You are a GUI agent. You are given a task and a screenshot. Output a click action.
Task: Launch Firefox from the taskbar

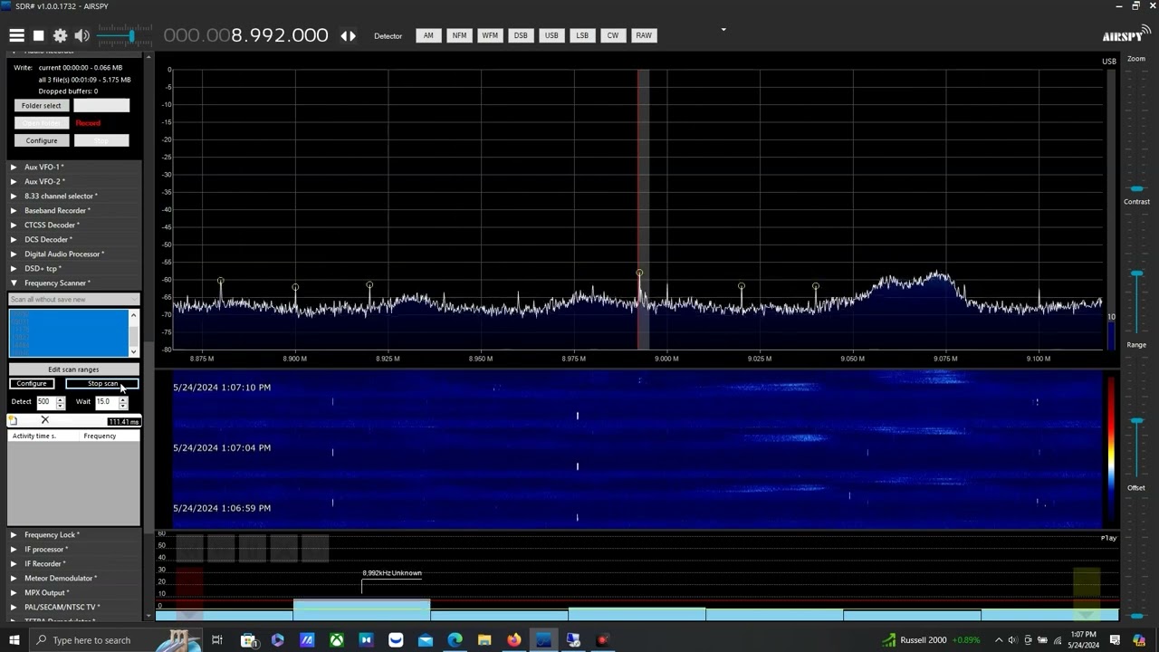point(513,640)
